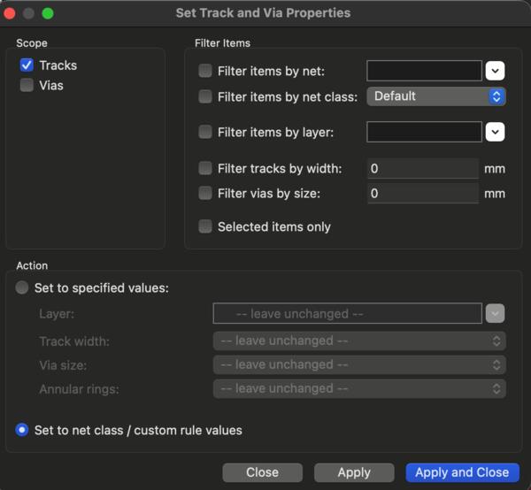Check the Vias scope checkbox

click(x=27, y=86)
